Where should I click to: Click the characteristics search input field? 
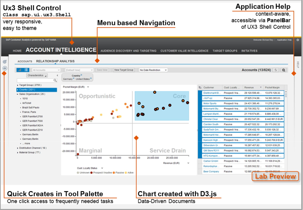click(36, 80)
